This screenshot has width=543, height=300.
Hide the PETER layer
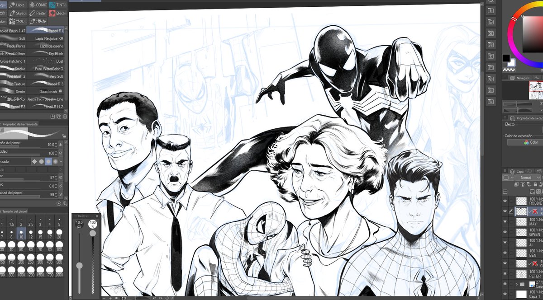(x=505, y=273)
